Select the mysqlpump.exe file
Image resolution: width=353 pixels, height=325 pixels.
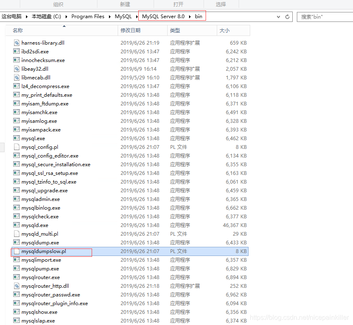coord(130,269)
